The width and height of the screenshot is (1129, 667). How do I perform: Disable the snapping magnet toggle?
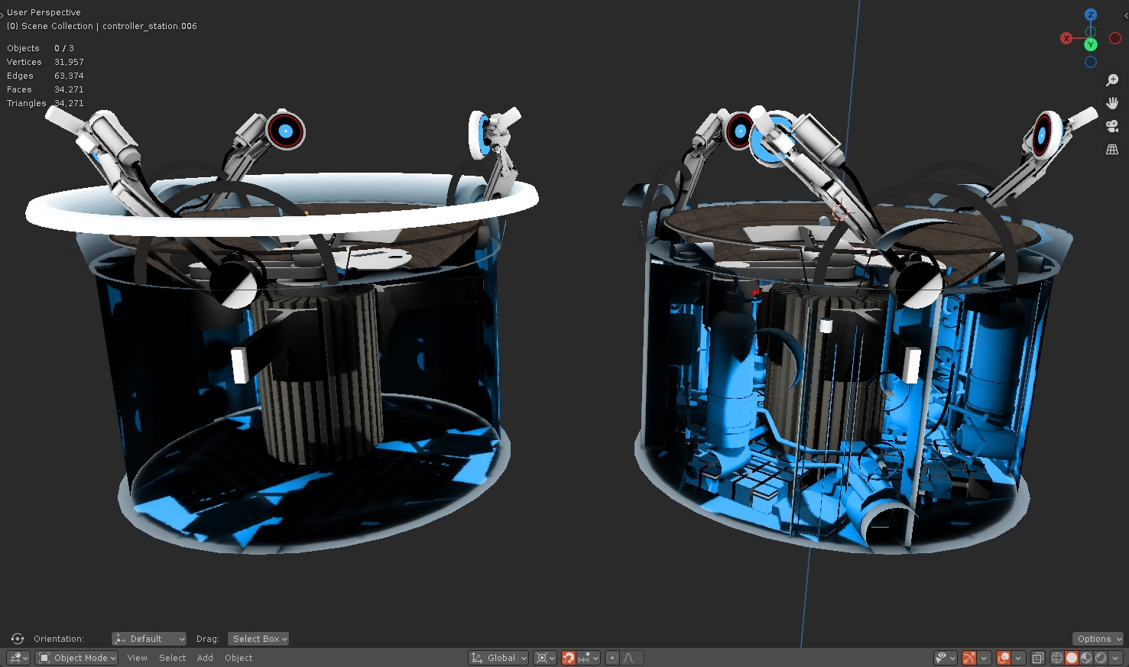click(x=569, y=658)
